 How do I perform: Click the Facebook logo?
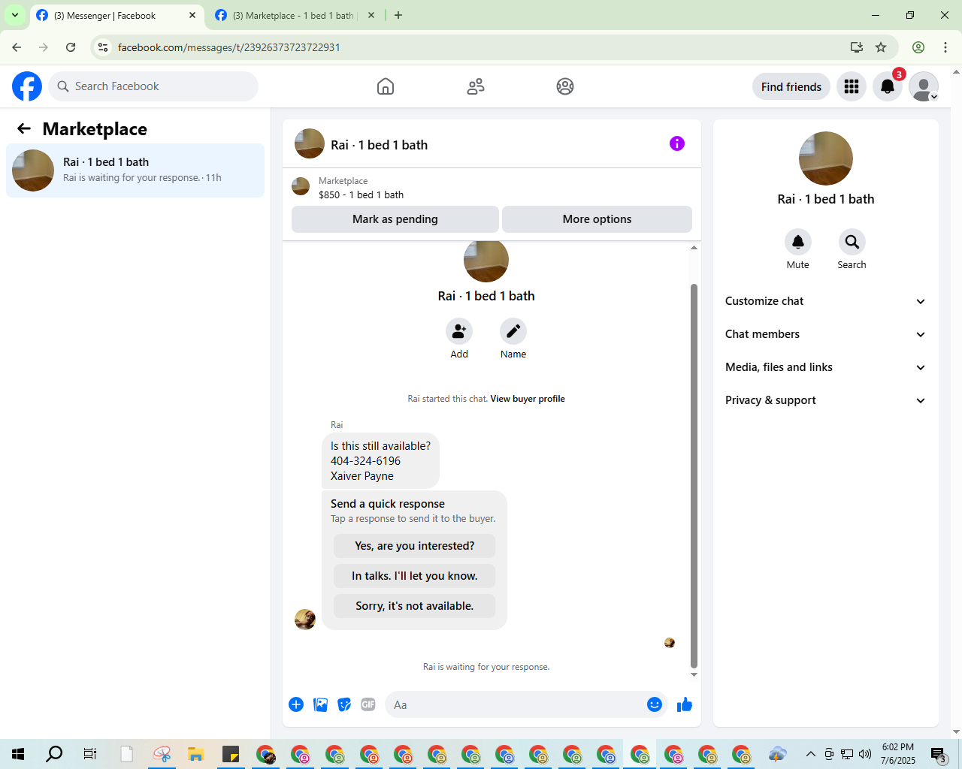[27, 86]
